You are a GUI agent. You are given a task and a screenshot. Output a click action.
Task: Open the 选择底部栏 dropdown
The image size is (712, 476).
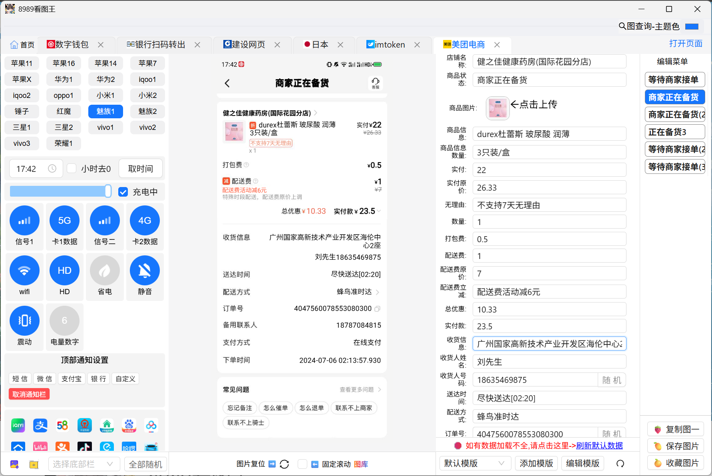tap(84, 464)
